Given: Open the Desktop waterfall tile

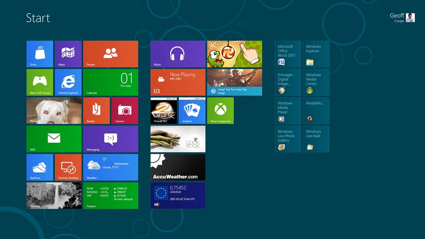Looking at the screenshot, I should click(x=54, y=195).
